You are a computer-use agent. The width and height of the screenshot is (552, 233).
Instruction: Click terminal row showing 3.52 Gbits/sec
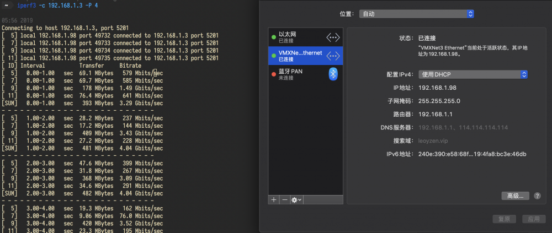82,224
